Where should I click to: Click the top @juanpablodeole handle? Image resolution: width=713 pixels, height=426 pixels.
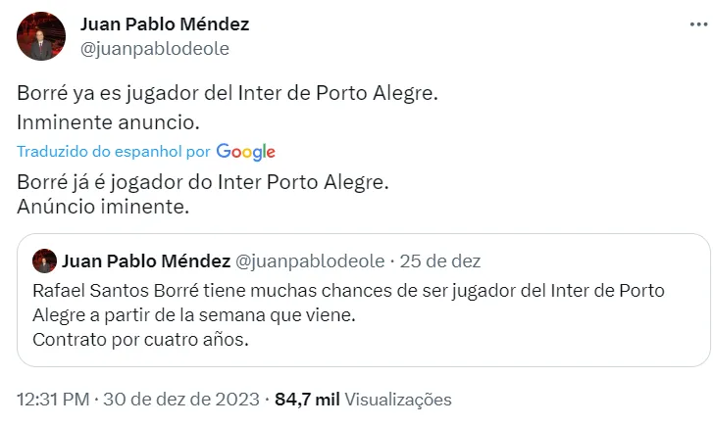154,48
